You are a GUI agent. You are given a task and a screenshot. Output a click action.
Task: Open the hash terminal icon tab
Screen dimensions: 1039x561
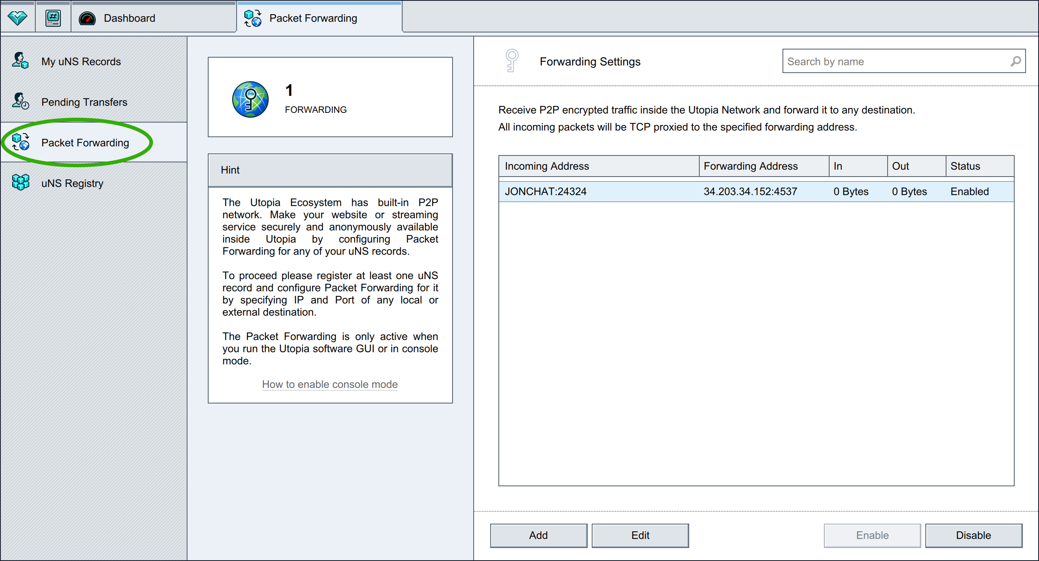click(x=53, y=18)
